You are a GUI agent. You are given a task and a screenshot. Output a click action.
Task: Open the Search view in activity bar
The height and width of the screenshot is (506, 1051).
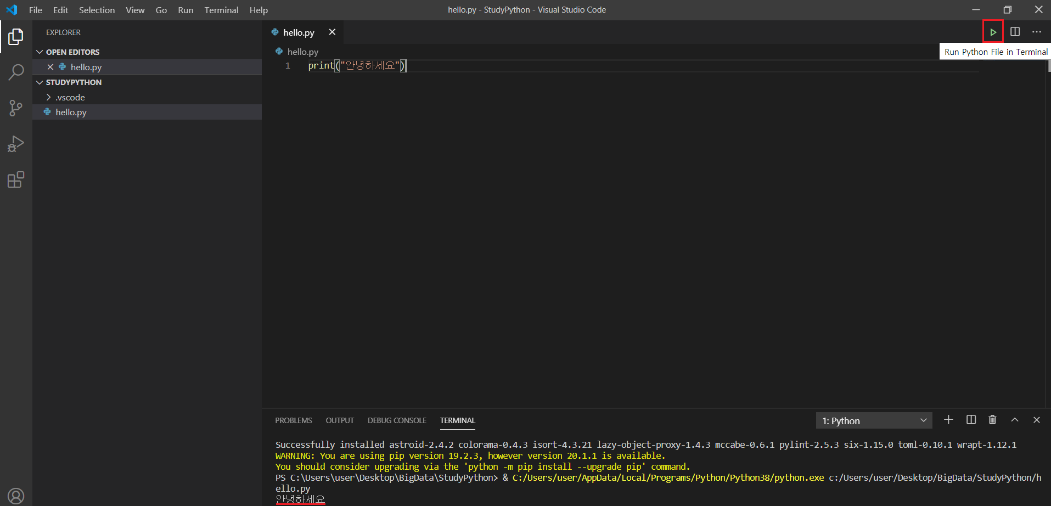coord(16,72)
